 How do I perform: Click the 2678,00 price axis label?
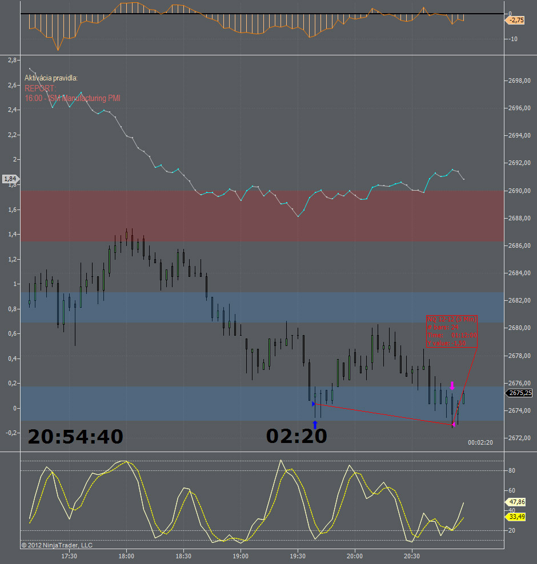point(519,356)
